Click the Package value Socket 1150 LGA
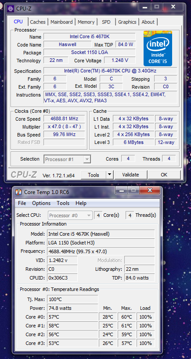 point(89,52)
